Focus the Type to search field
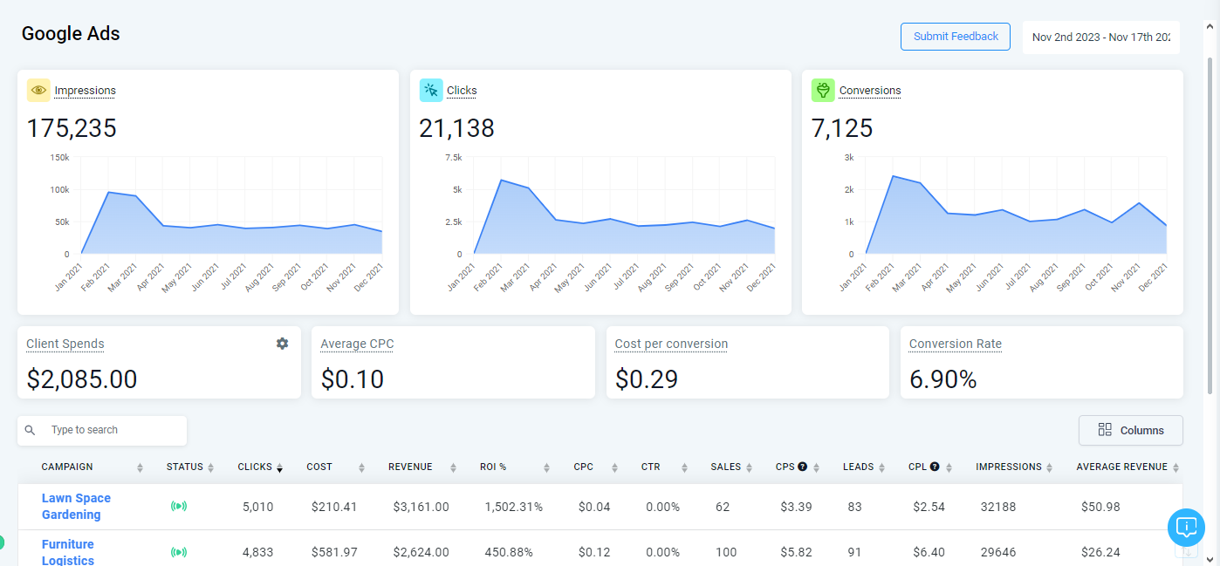Screen dimensions: 1220x566 (x=102, y=430)
